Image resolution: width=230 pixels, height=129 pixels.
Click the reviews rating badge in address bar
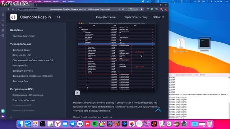[x=133, y=9]
